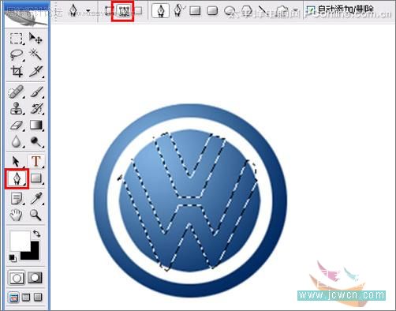Select the Clone Stamp tool
Viewport: 396px width, 311px height.
(x=17, y=108)
